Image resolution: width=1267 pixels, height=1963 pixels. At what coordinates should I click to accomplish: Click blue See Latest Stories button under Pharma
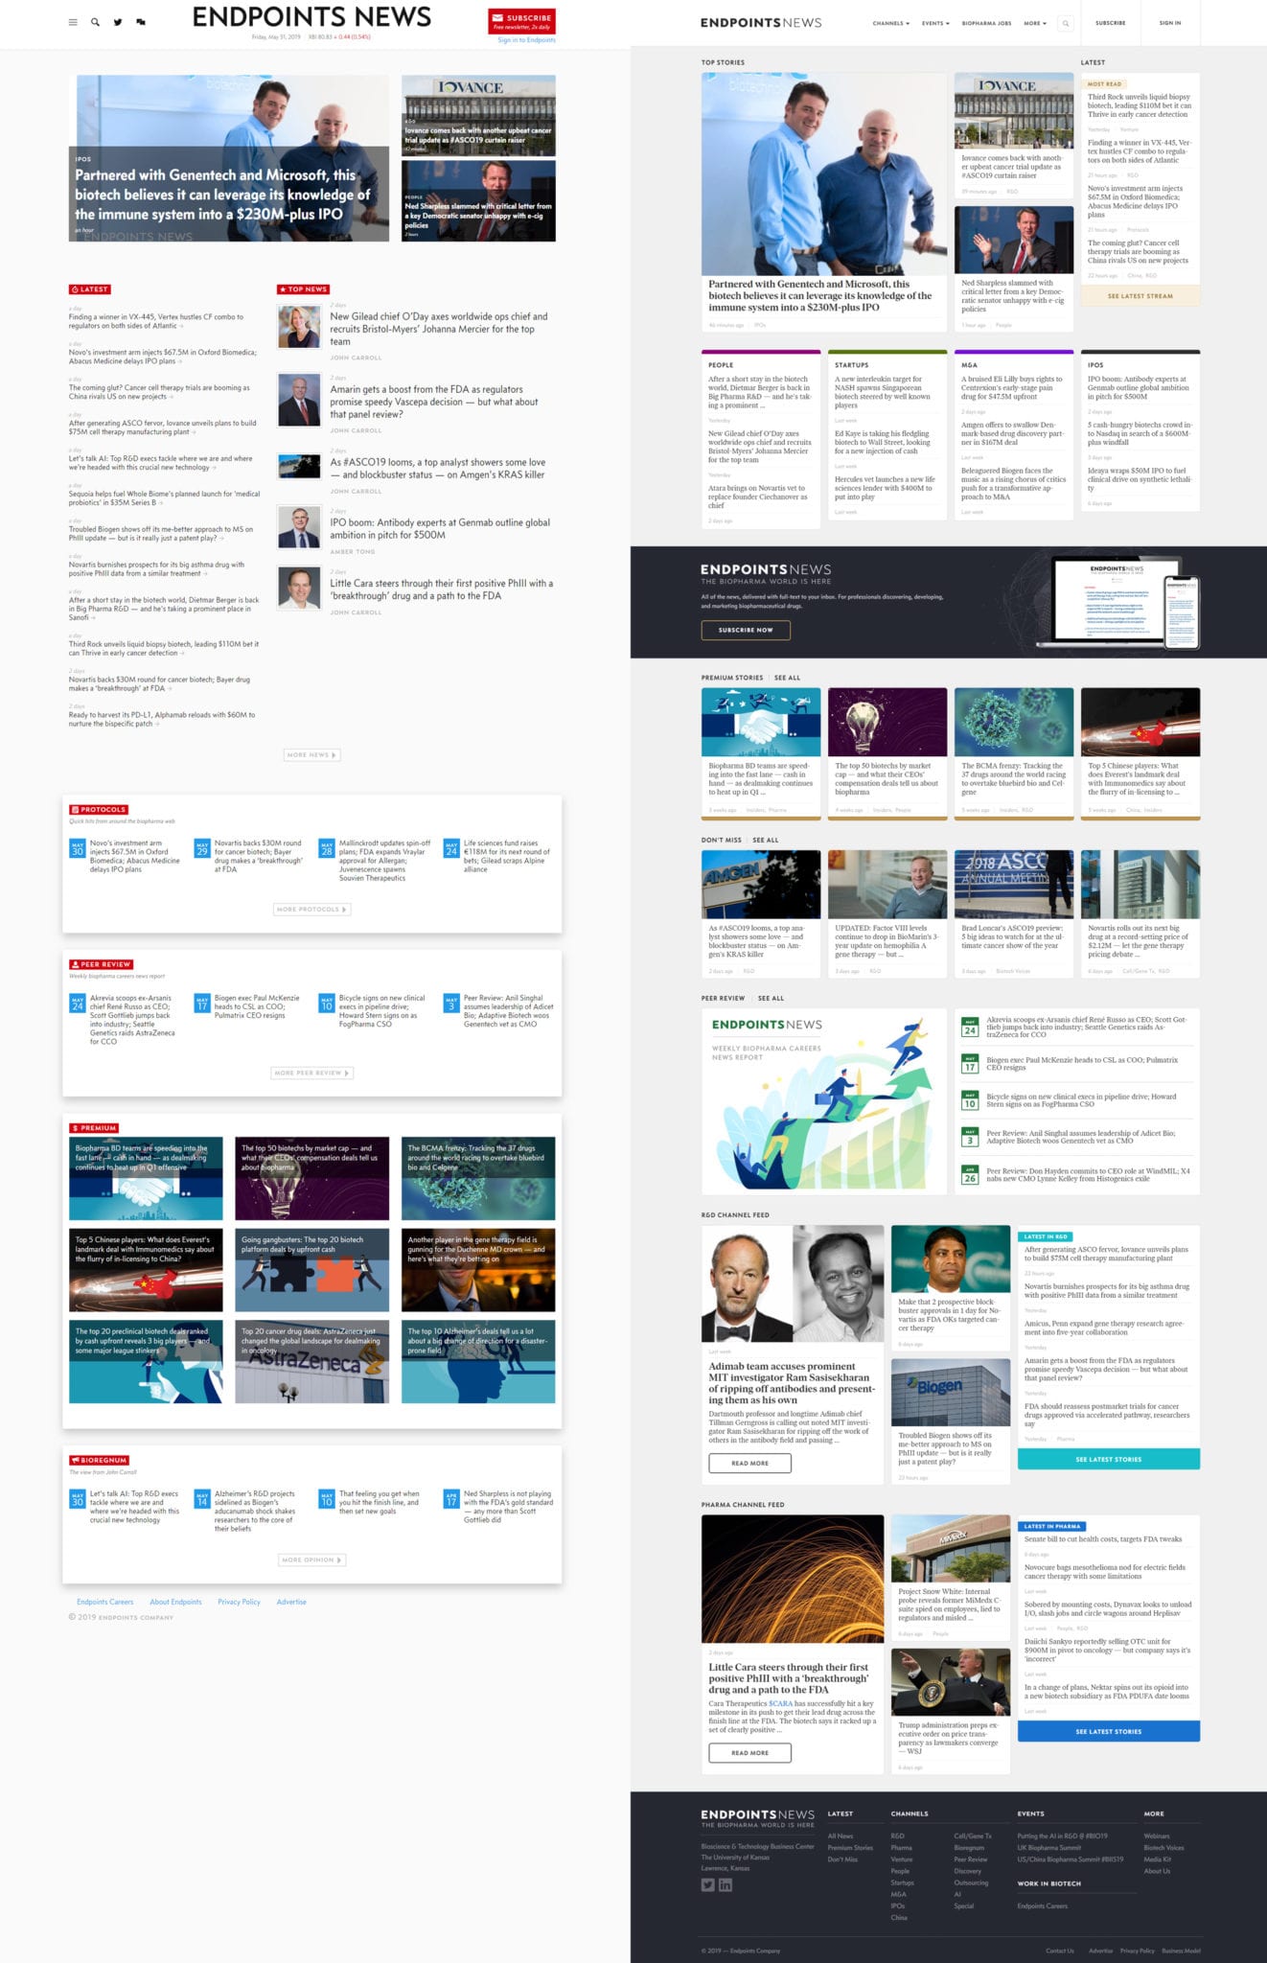tap(1108, 1731)
